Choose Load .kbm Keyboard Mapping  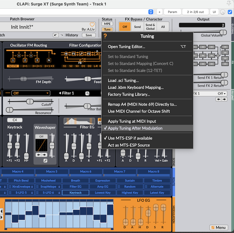click(x=147, y=87)
